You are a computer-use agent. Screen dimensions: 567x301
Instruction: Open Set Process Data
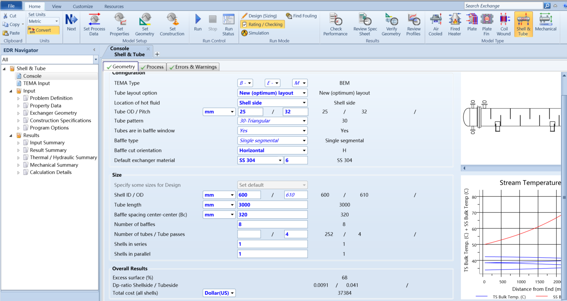[x=94, y=24]
